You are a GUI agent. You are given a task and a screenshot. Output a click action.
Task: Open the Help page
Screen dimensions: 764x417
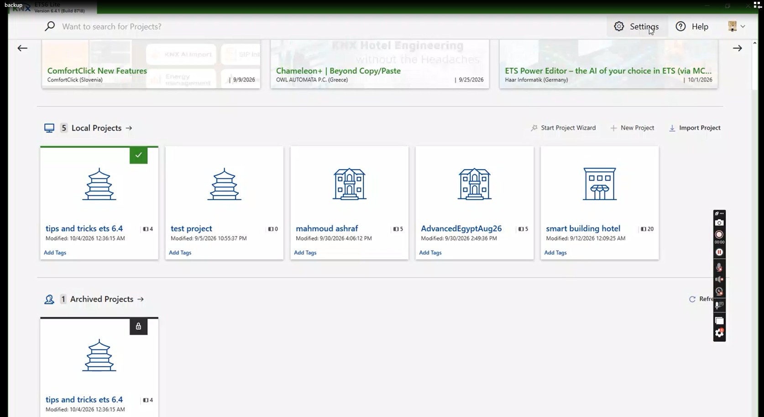(692, 26)
